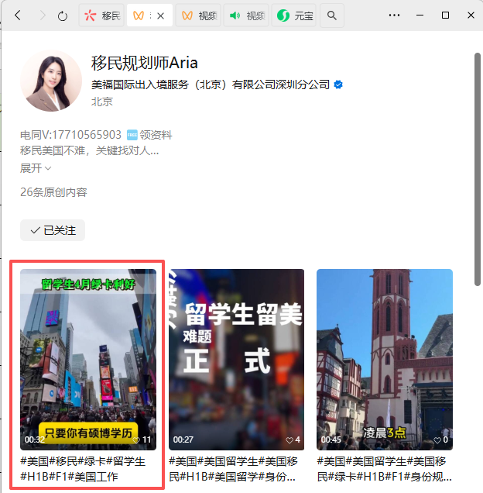The height and width of the screenshot is (493, 483).
Task: Click the 北京 location text
Action: 102,102
